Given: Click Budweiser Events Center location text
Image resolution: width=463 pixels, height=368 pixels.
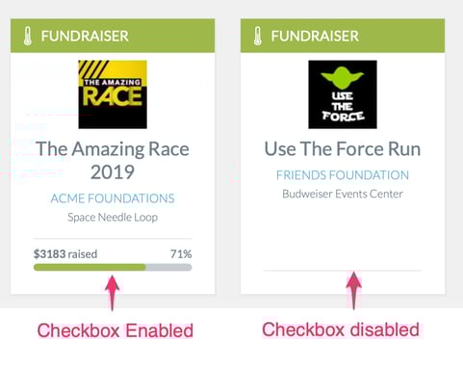Looking at the screenshot, I should (x=343, y=194).
